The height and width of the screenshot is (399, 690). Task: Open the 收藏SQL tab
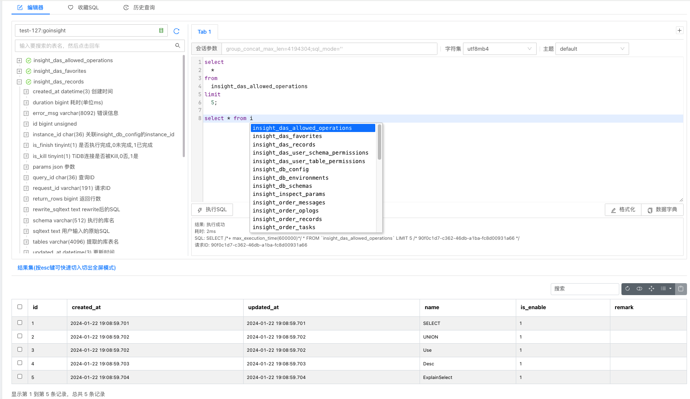tap(83, 8)
